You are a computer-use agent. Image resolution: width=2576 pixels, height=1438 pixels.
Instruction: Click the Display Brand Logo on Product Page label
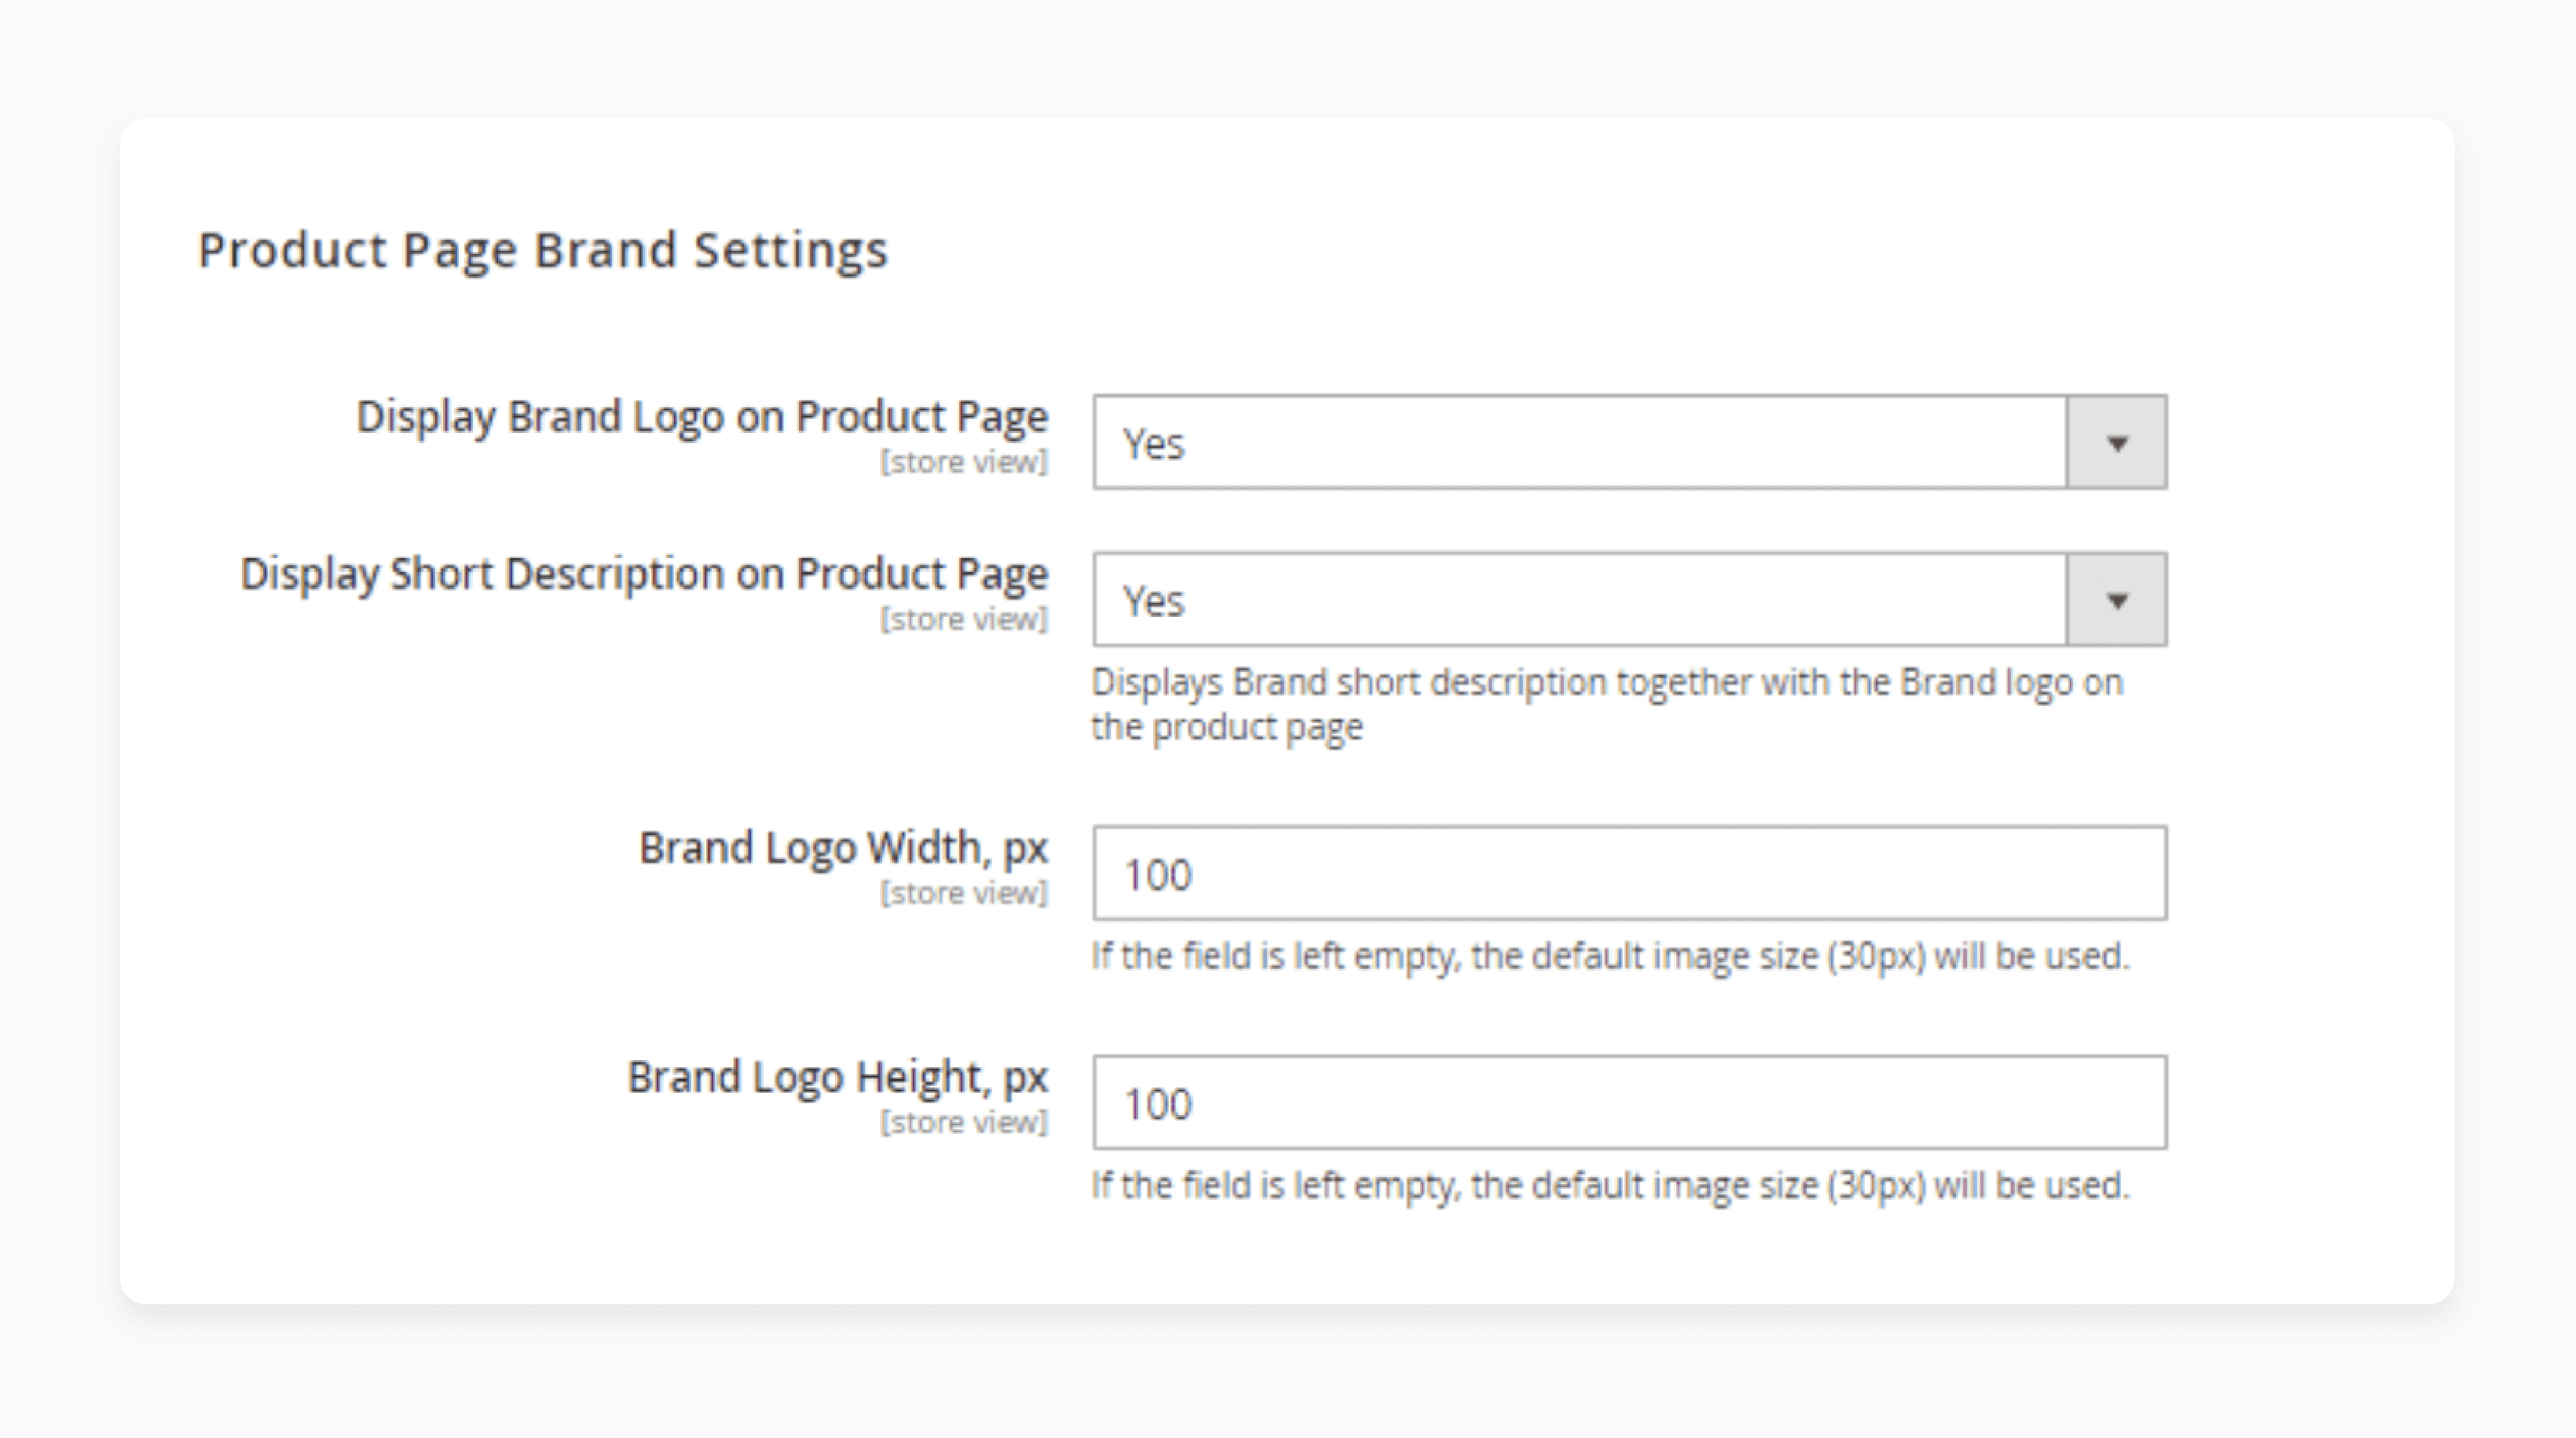(702, 417)
